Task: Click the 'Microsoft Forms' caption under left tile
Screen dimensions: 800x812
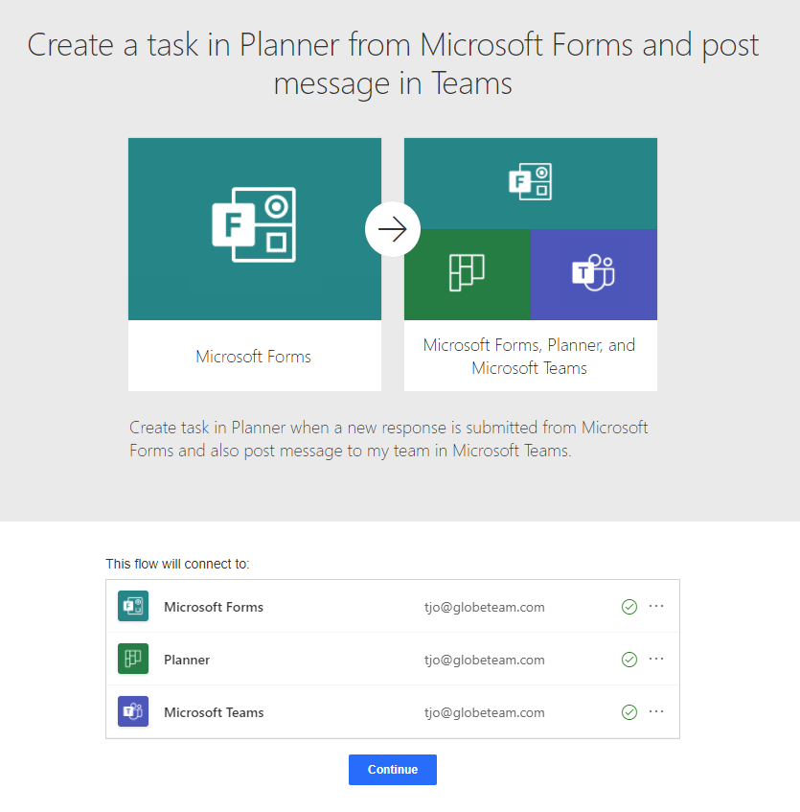Action: click(254, 357)
